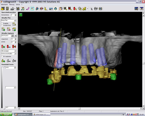145x116 pixels.
Task: Toggle the Schreibschutz checkbox
Action: 2,25
